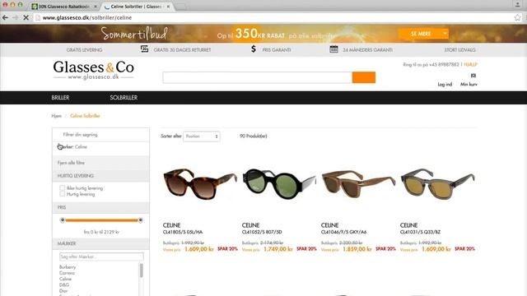This screenshot has height=296, width=527.
Task: Open BRILLER menu
Action: pyautogui.click(x=60, y=98)
